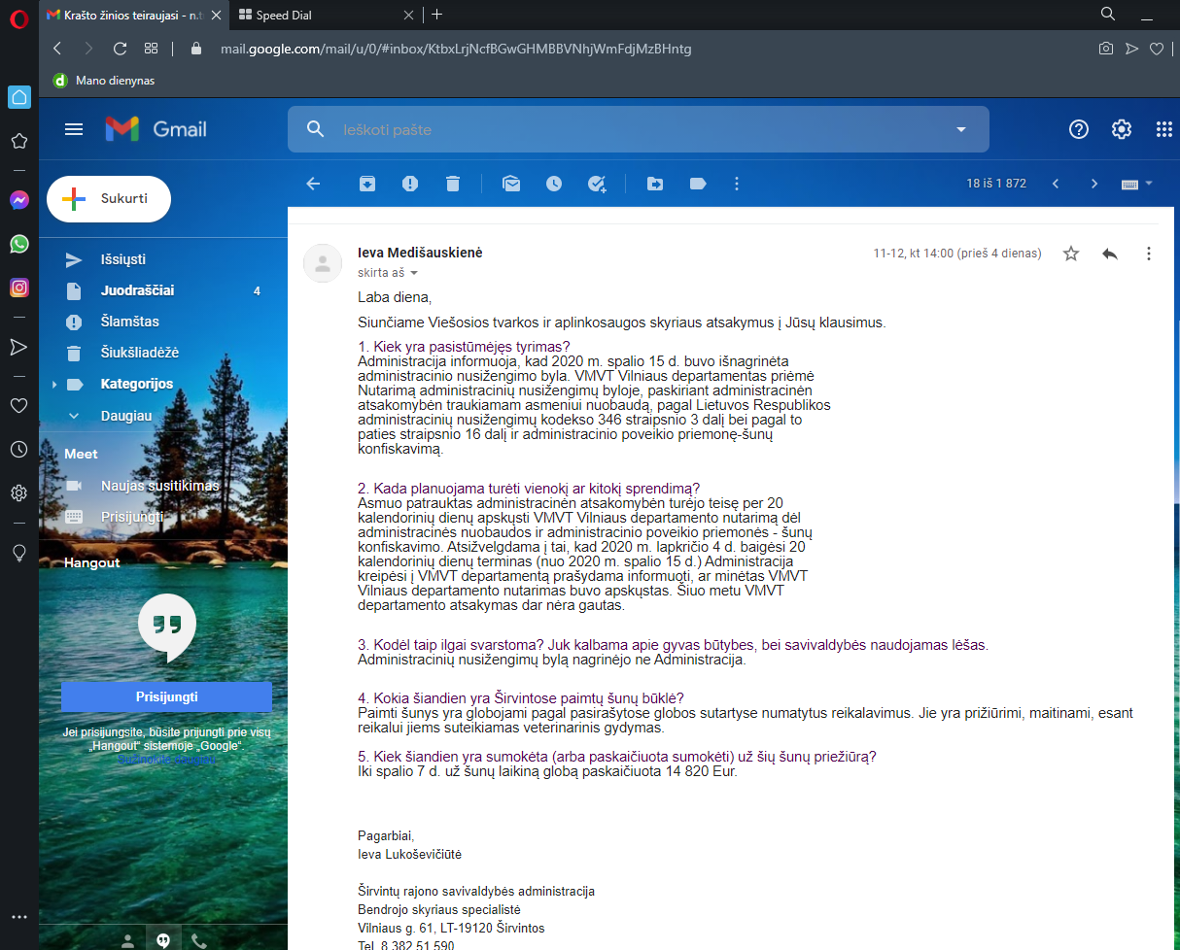The height and width of the screenshot is (950, 1180).
Task: Go back to the inbox list
Action: pos(313,184)
